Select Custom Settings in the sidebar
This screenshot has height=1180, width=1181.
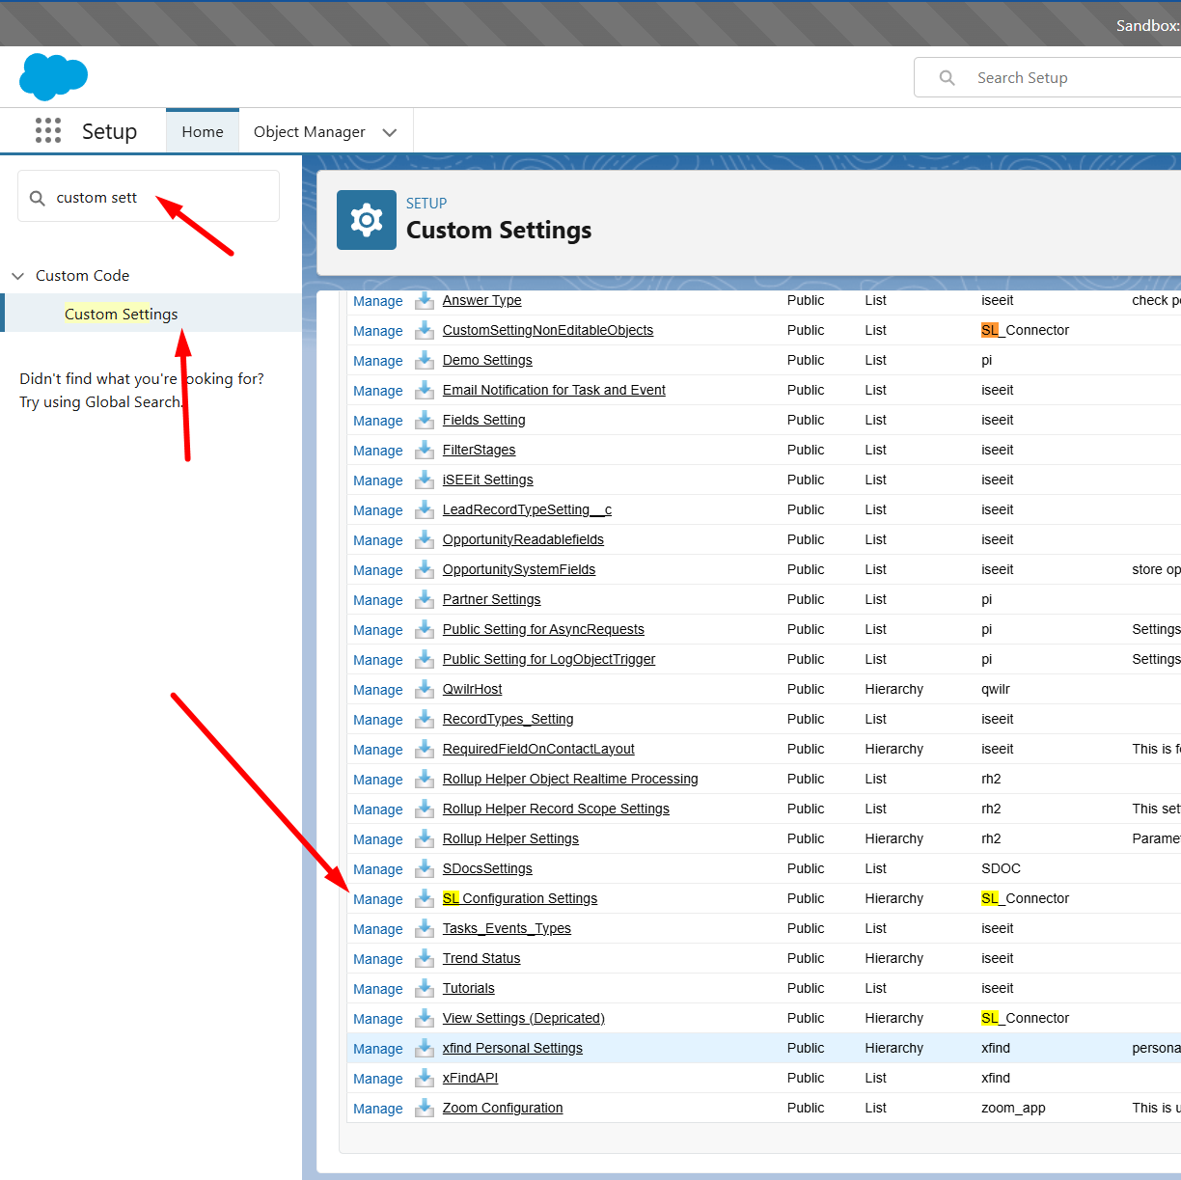coord(121,314)
